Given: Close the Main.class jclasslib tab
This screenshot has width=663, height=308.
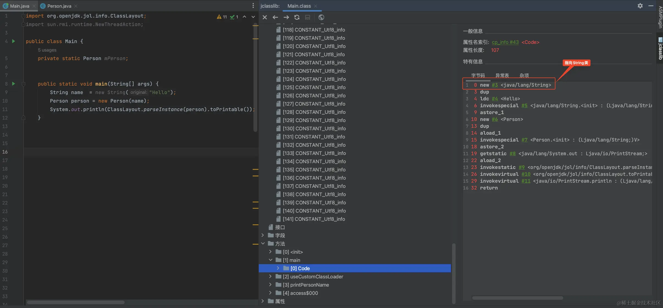Looking at the screenshot, I should click(x=316, y=6).
